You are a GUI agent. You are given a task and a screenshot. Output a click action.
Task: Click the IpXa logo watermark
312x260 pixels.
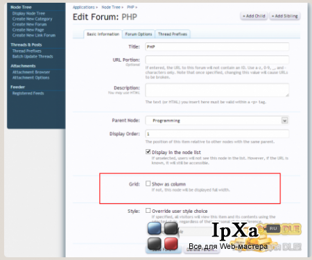(x=234, y=230)
